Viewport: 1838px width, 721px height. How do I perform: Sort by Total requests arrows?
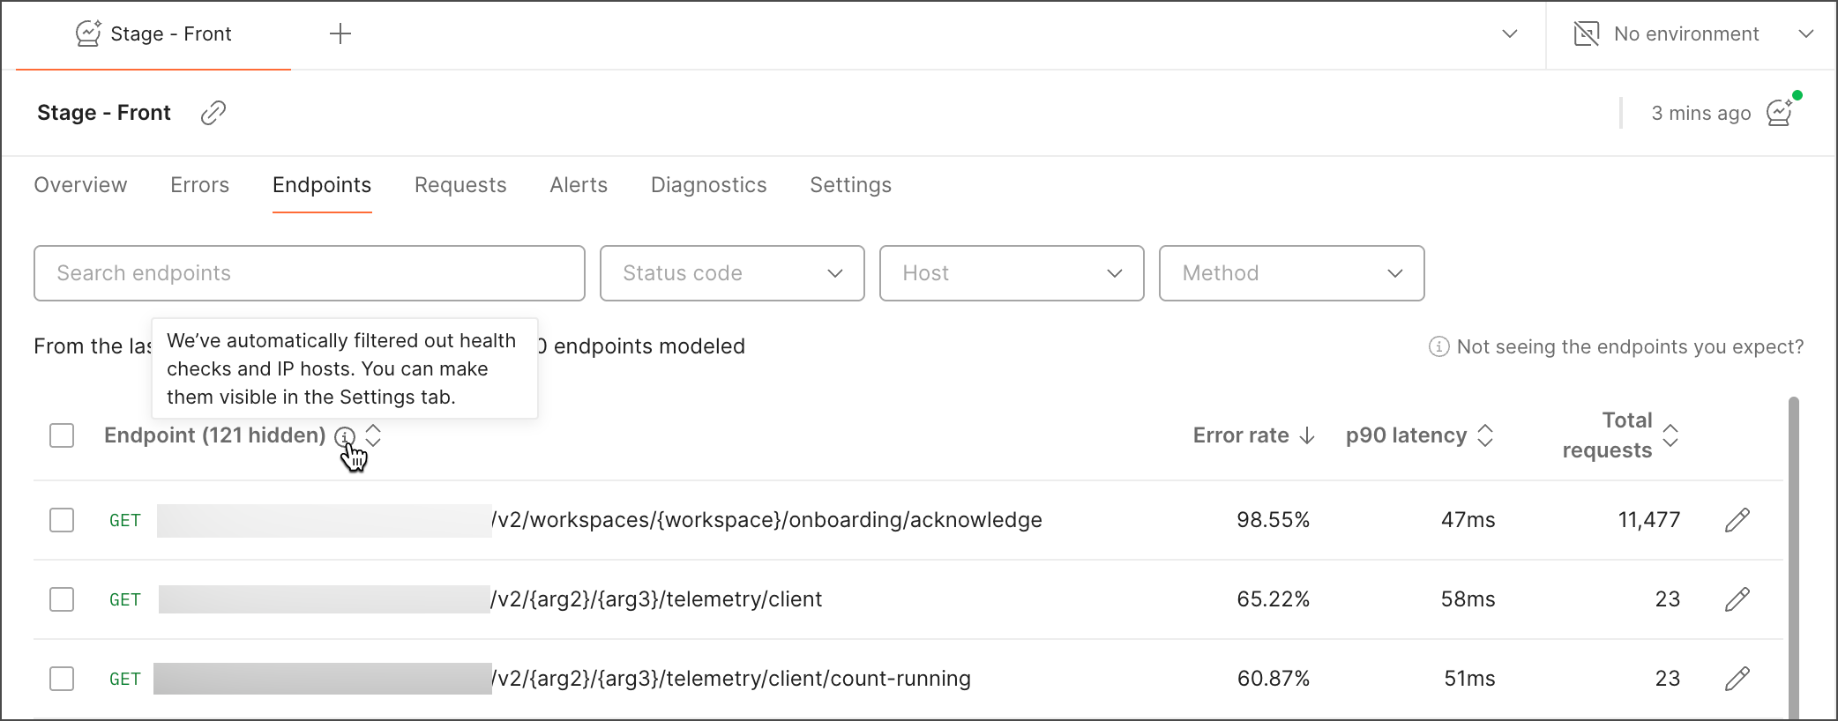point(1670,435)
